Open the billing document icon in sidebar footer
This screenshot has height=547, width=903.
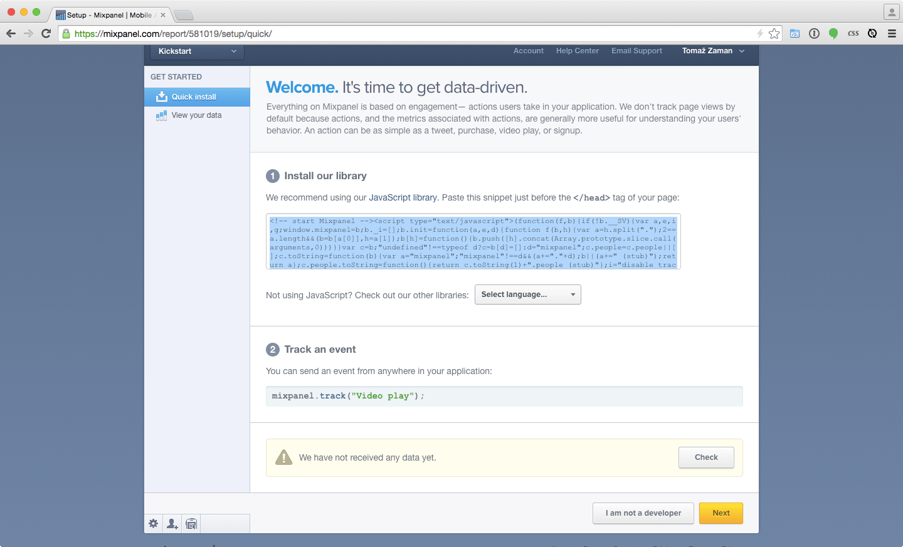[191, 524]
